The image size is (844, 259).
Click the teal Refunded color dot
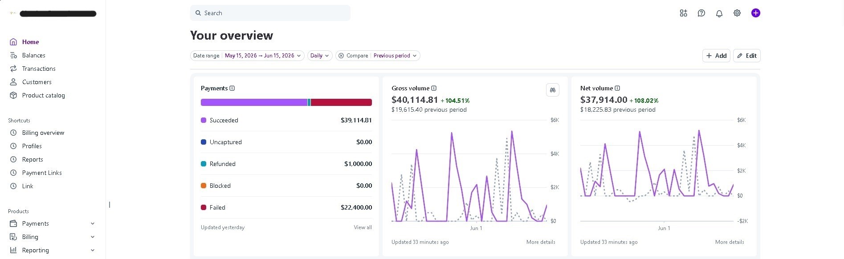[204, 164]
